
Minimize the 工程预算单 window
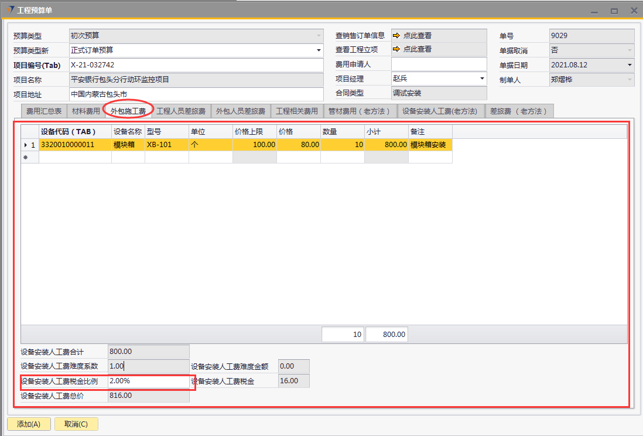595,11
